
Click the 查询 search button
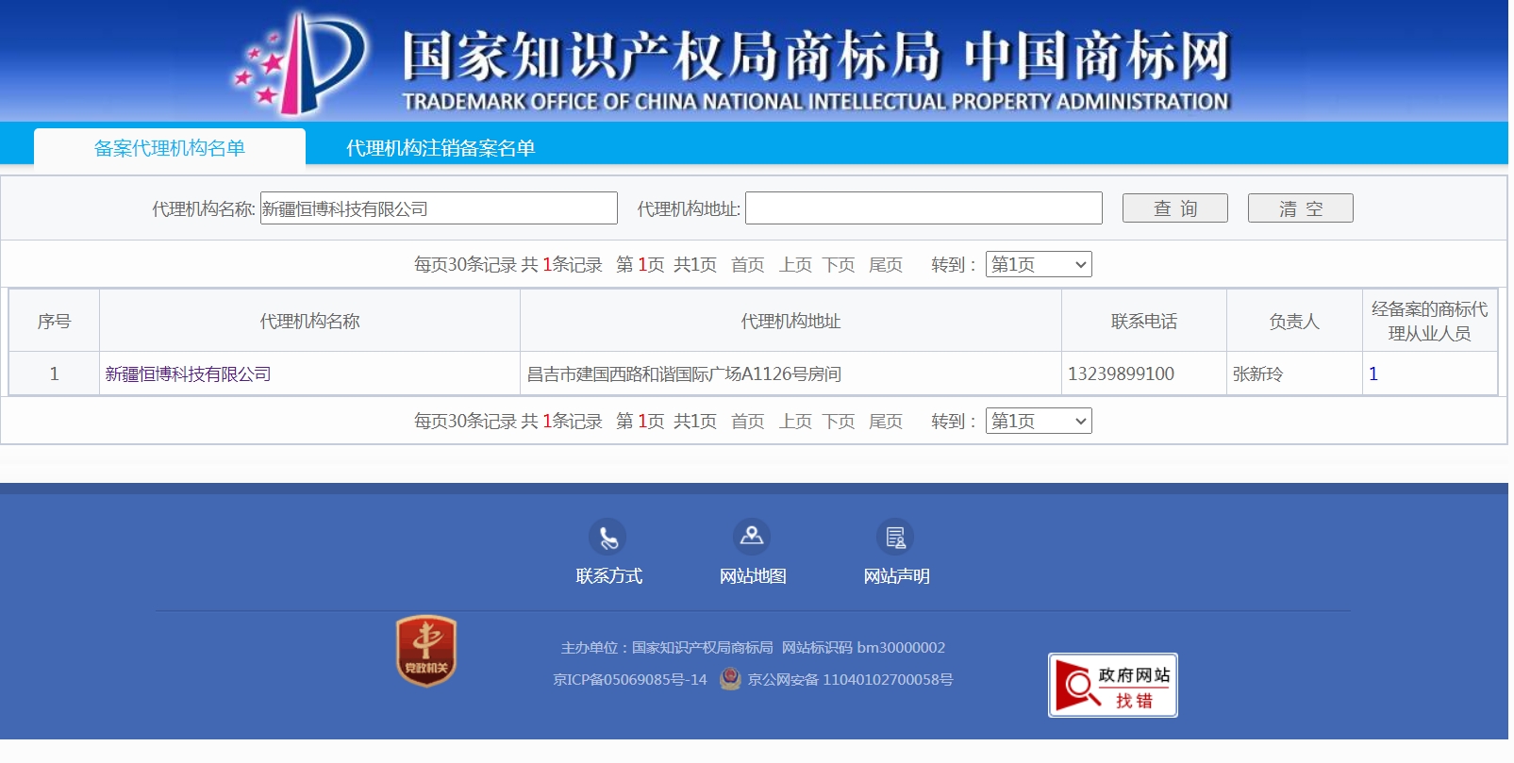coord(1175,208)
